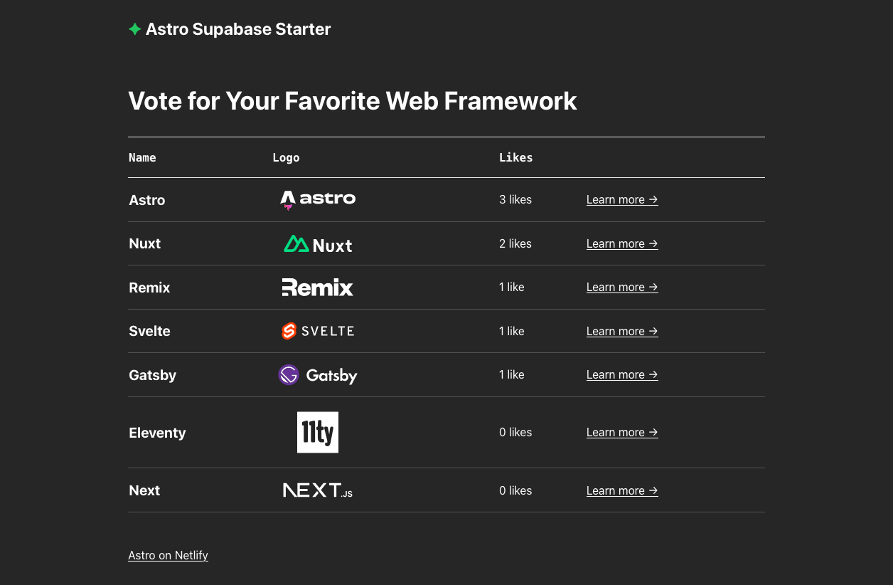Follow Learn more link for Eleventy
Viewport: 893px width, 585px height.
click(x=622, y=433)
